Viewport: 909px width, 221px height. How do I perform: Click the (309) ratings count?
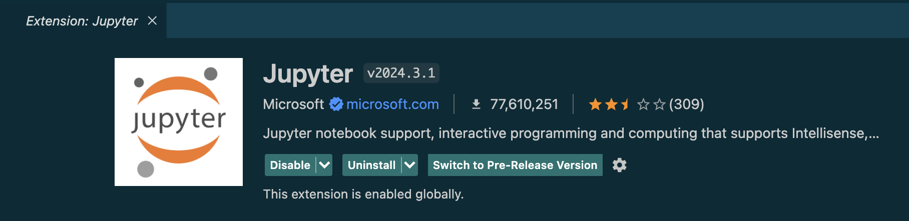pyautogui.click(x=687, y=104)
